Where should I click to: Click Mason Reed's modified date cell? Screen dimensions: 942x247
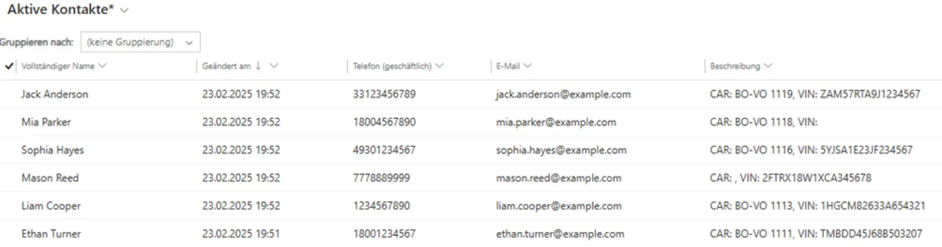(x=241, y=178)
